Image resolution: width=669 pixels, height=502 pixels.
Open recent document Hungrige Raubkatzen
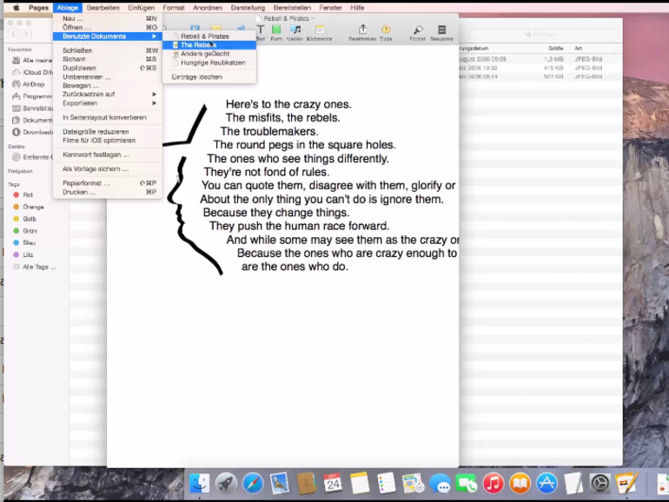[209, 63]
